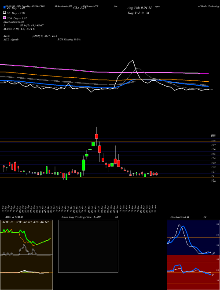The image size is (220, 290).
Task: Click 'BUY Slowing @ 0%' signal text
Action: [69, 40]
